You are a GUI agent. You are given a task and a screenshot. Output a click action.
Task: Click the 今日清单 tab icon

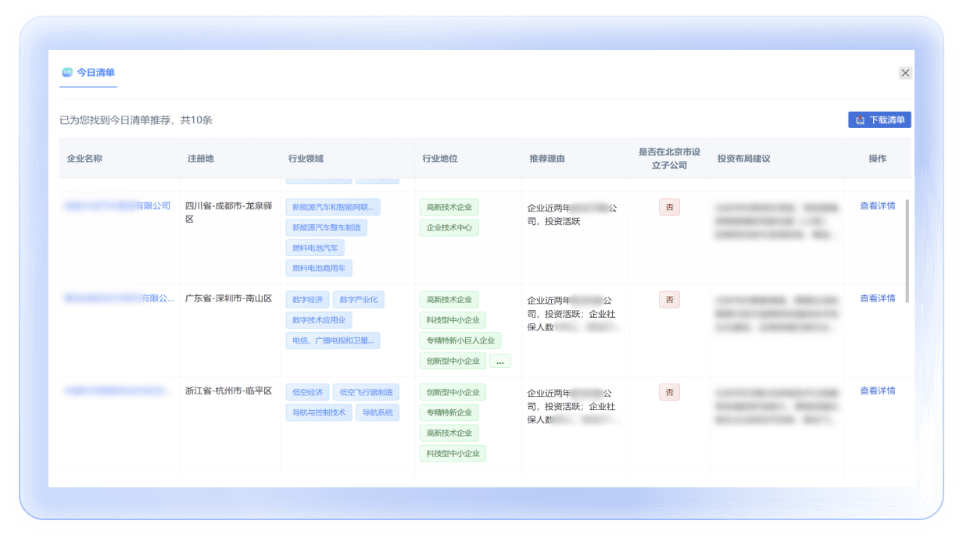coord(67,73)
